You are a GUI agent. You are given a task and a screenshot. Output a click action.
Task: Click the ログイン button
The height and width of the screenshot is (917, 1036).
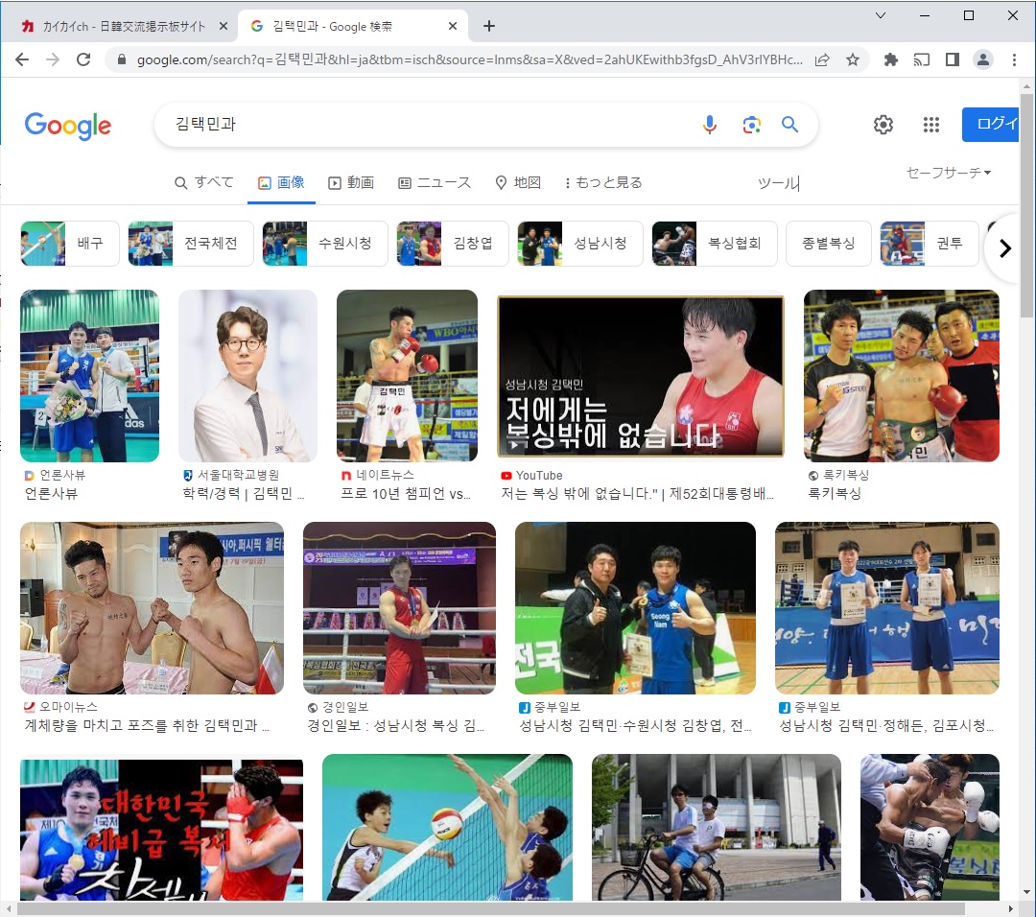coord(992,125)
